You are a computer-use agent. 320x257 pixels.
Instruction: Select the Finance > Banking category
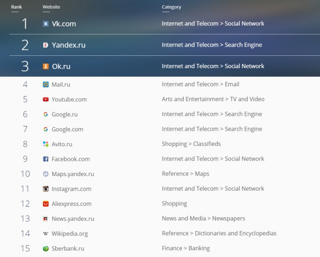pyautogui.click(x=186, y=248)
